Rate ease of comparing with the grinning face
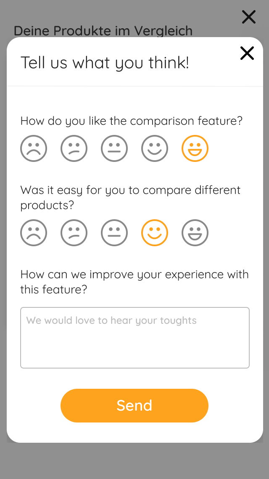This screenshot has width=269, height=479. coord(195,233)
